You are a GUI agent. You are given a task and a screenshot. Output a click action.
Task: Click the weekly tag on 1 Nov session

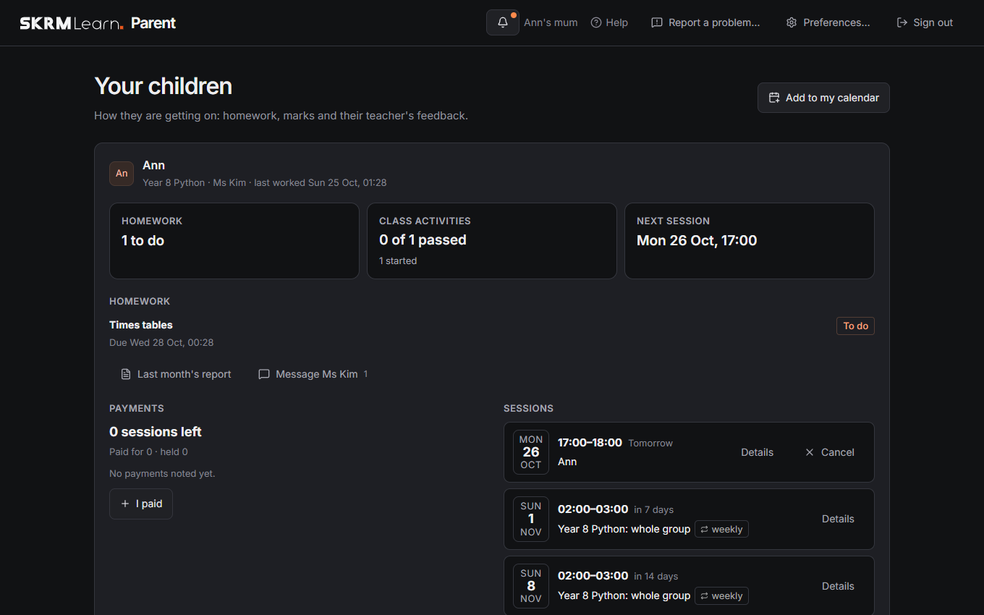click(721, 529)
